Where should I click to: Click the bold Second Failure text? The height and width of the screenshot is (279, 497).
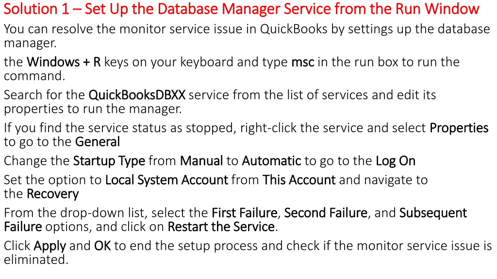pyautogui.click(x=326, y=213)
